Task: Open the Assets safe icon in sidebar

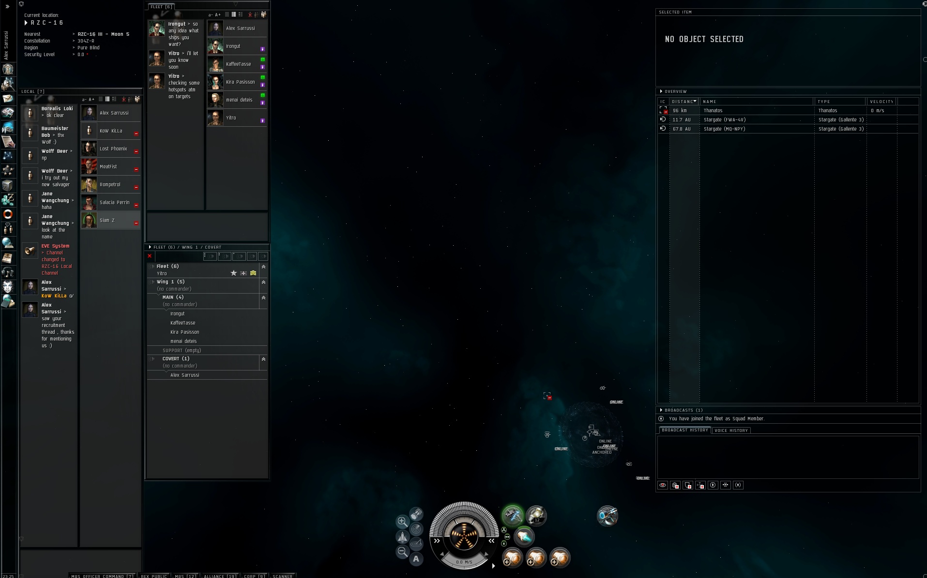Action: pos(8,185)
